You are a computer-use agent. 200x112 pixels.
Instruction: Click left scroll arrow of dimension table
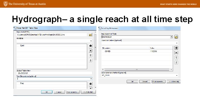pyautogui.click(x=103, y=70)
